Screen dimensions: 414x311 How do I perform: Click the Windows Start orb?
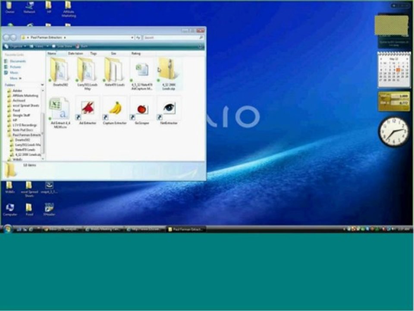coord(7,229)
